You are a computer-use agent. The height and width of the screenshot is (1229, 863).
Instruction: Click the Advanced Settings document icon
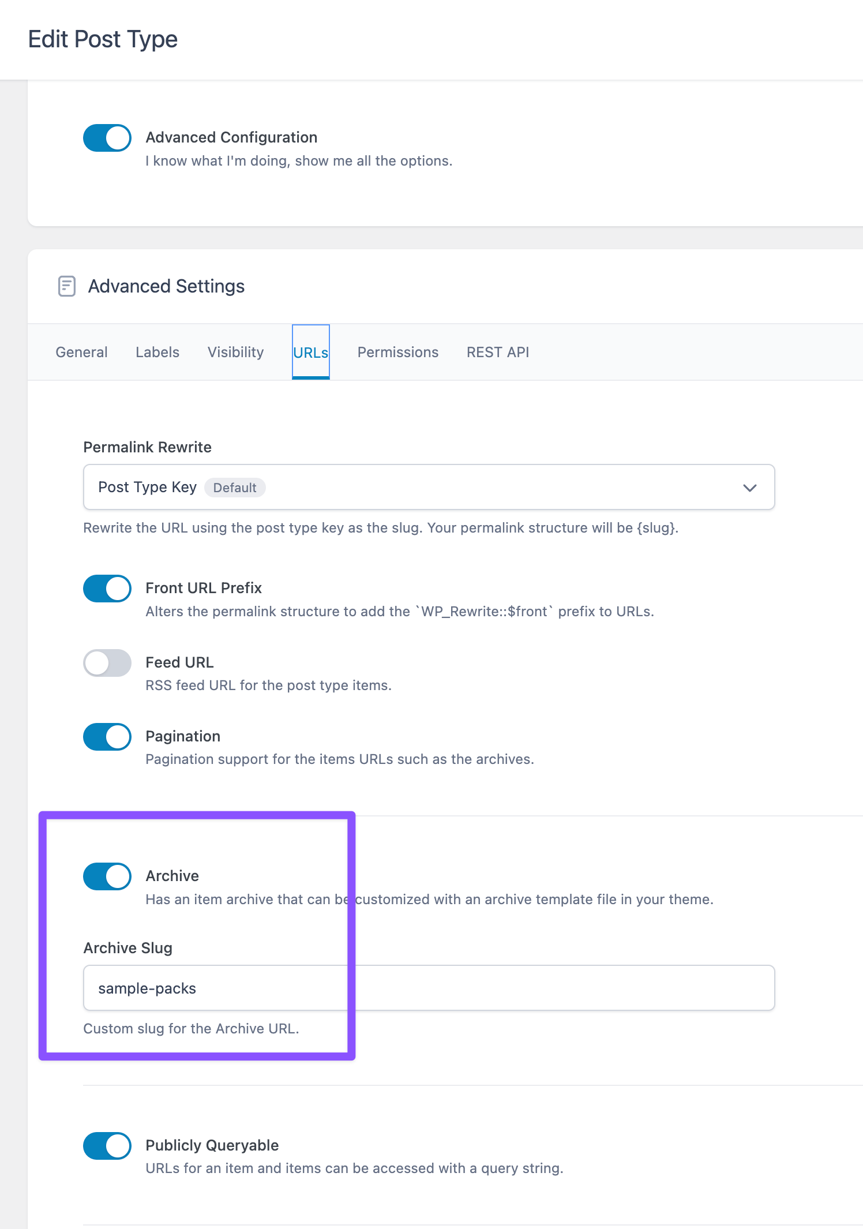click(x=67, y=286)
